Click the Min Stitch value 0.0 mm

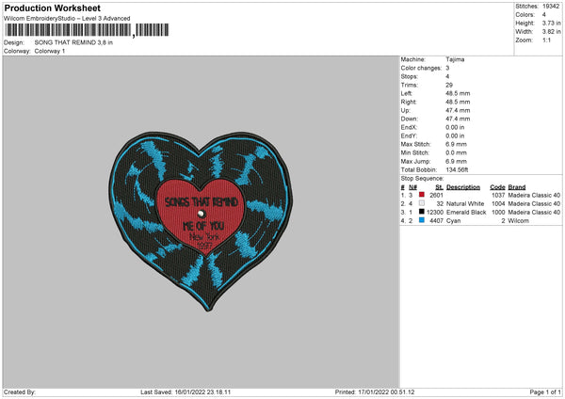point(456,152)
